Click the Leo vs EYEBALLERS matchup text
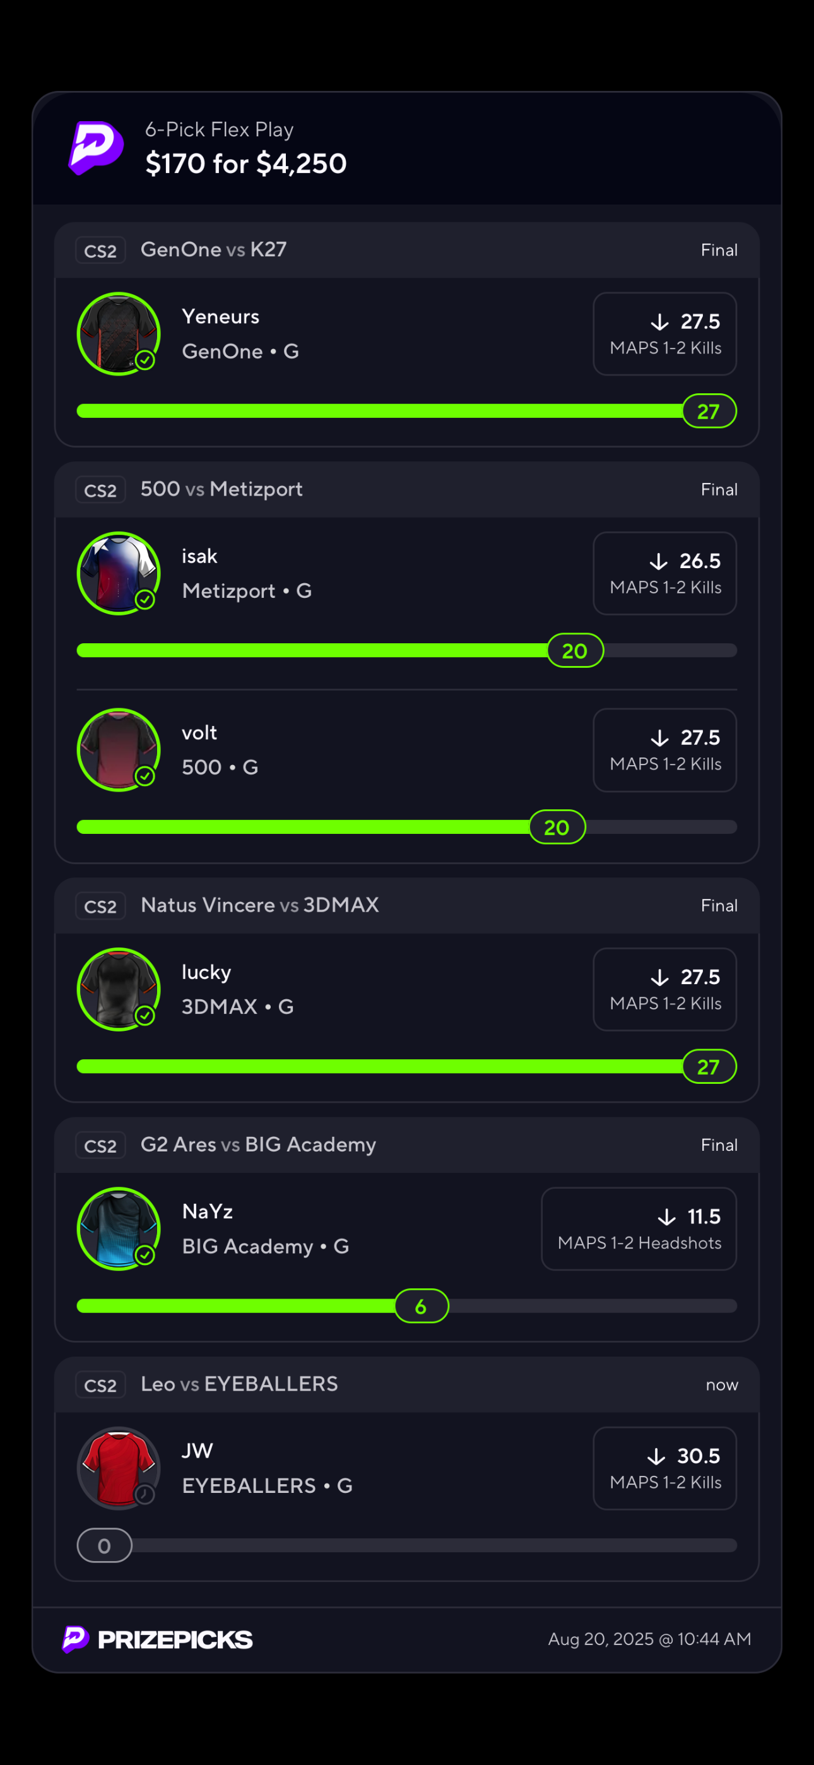 239,1383
